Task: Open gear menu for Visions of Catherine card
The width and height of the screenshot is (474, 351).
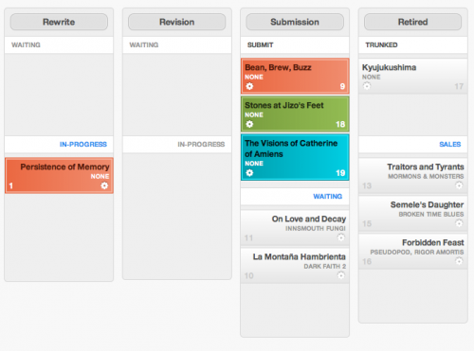Action: click(249, 173)
